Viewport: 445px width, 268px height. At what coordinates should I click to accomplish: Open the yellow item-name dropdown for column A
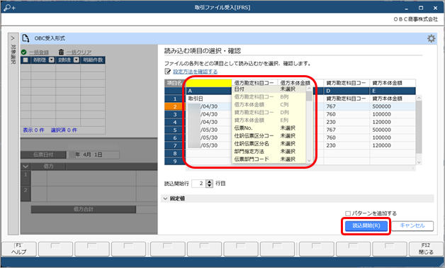click(208, 83)
